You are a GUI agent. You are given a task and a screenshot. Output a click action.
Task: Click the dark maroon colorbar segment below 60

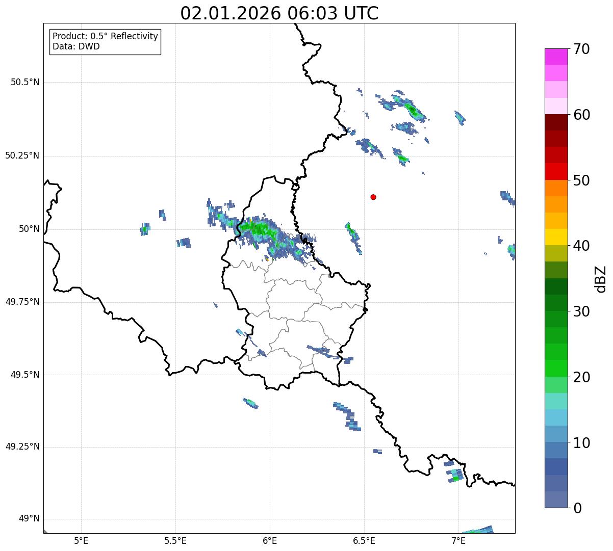point(556,122)
